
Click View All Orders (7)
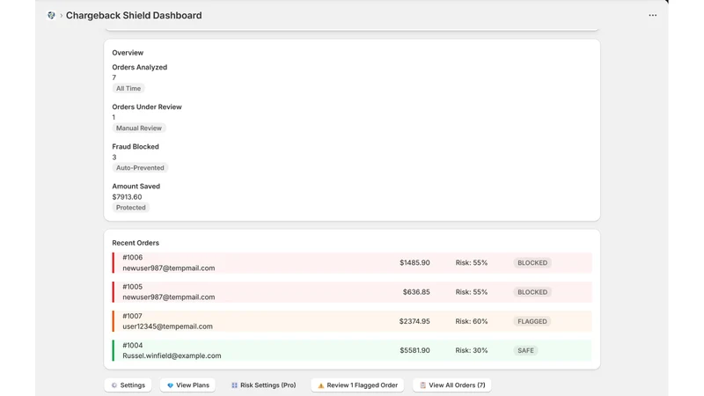coord(452,385)
